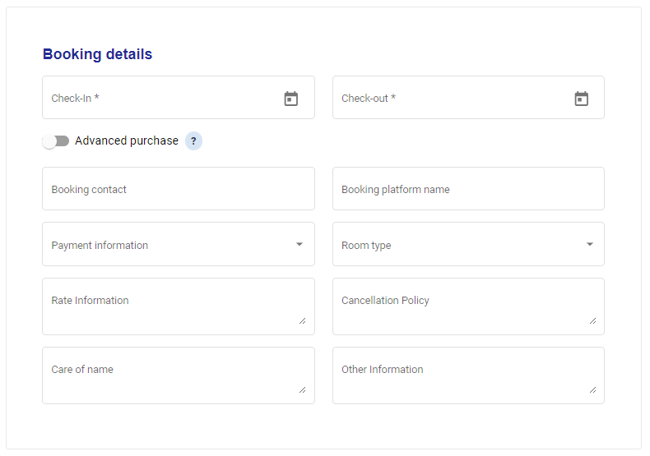This screenshot has width=650, height=456.
Task: Toggle the Advanced purchase switch
Action: [x=56, y=141]
